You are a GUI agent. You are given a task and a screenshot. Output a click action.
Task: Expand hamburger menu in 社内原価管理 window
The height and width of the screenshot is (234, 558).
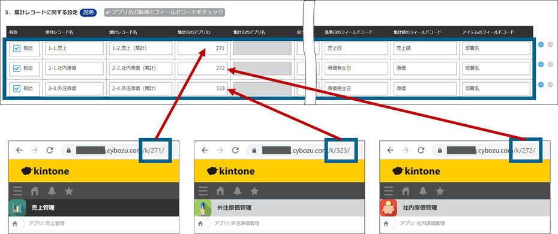pos(389,191)
